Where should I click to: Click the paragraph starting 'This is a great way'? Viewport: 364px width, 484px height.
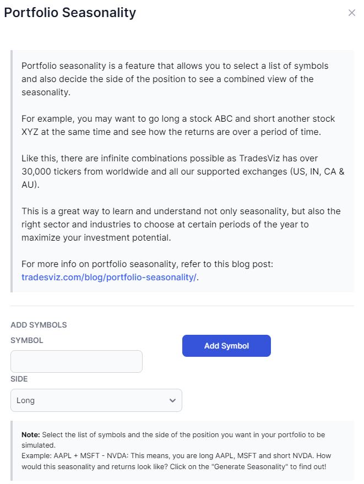pos(181,225)
